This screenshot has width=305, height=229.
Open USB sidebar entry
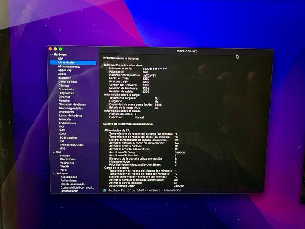[63, 148]
